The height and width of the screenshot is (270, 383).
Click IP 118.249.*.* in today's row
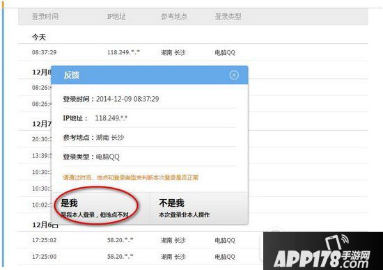123,52
